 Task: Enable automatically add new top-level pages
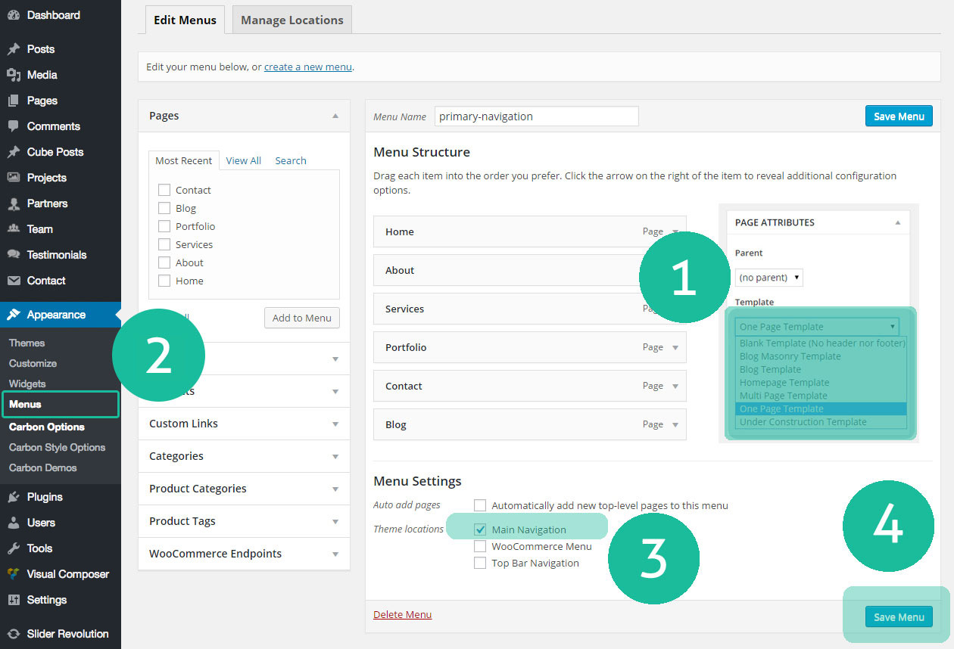(x=480, y=505)
